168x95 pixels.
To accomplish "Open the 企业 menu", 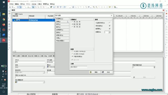I will click(34, 4).
